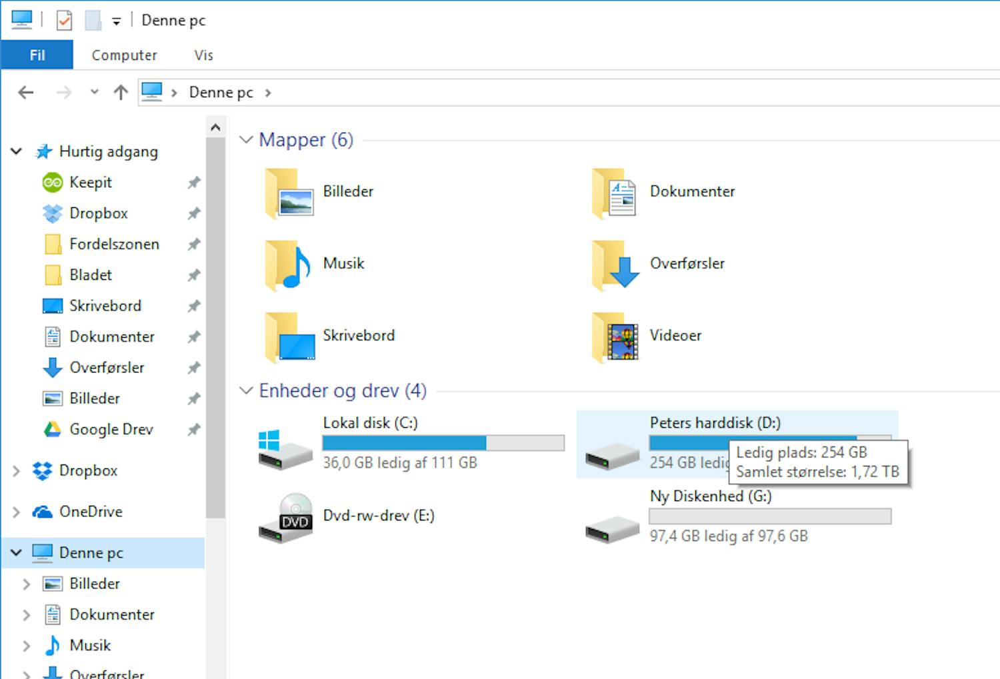Go back with the back arrow button
Screen dimensions: 1000x679
pos(26,93)
